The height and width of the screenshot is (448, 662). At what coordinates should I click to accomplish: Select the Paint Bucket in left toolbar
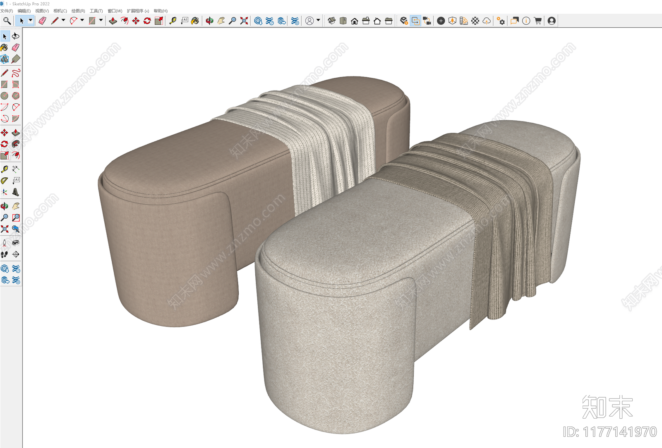pyautogui.click(x=5, y=48)
